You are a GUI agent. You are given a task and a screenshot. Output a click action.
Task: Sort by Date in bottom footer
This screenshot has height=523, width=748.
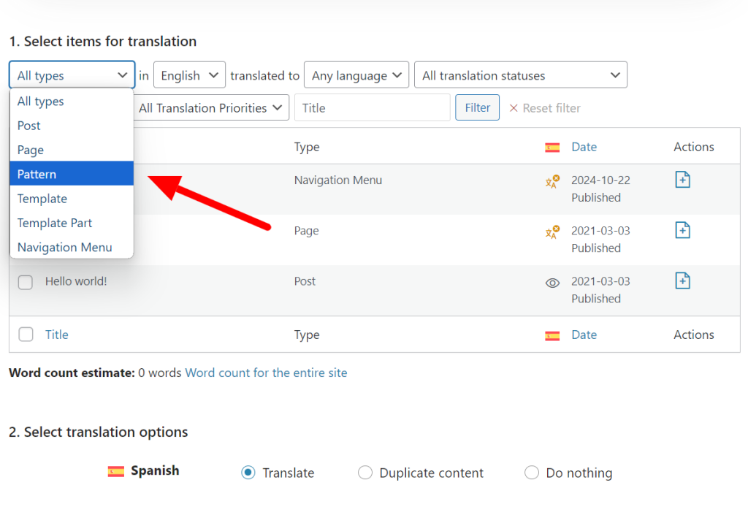[584, 335]
